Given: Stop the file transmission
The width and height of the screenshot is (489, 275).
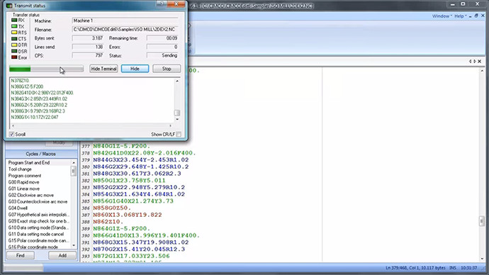Looking at the screenshot, I should click(167, 69).
